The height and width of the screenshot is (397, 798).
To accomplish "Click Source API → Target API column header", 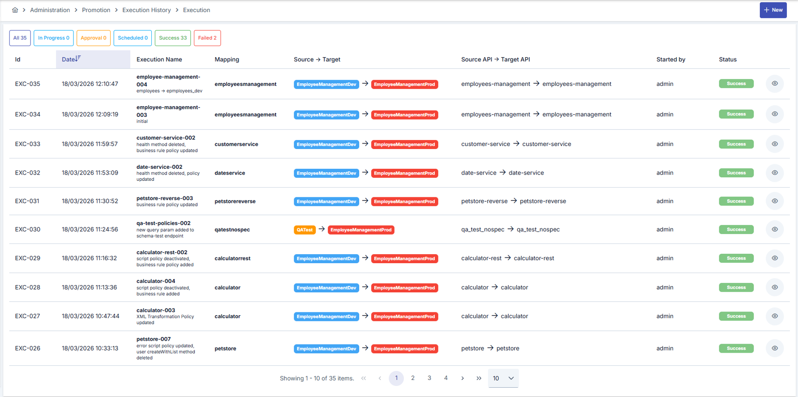I will click(x=496, y=59).
